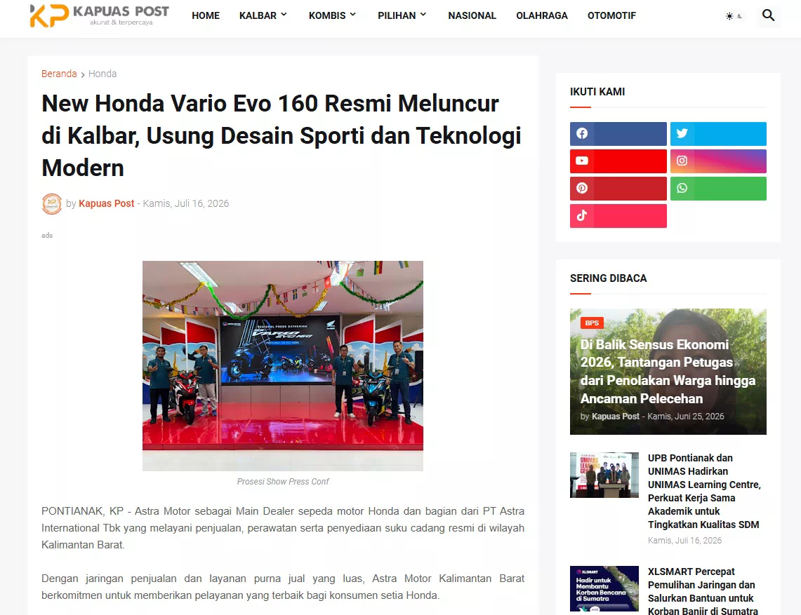The height and width of the screenshot is (615, 801).
Task: Click the XLSMART article thumbnail
Action: point(604,588)
